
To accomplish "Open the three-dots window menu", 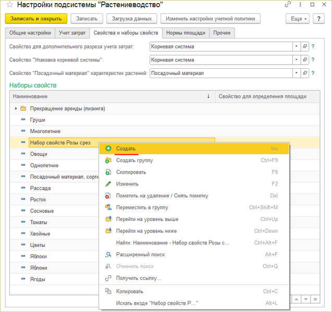I will pyautogui.click(x=300, y=5).
